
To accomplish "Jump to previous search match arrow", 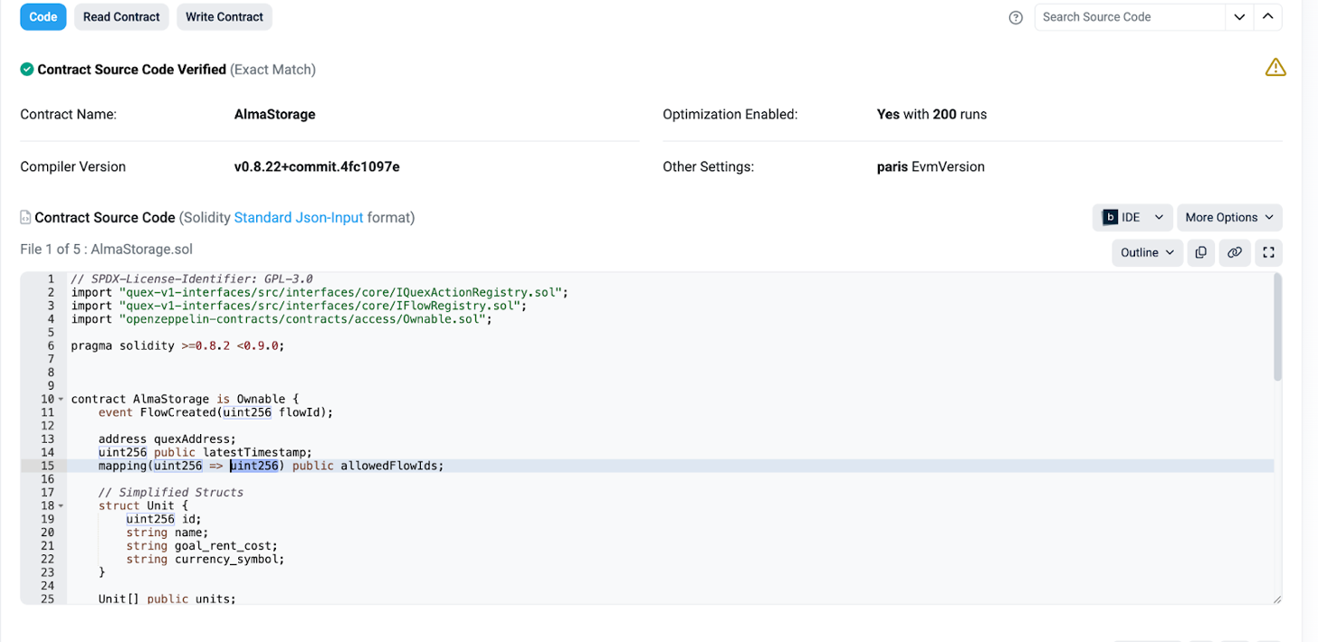I will 1268,17.
